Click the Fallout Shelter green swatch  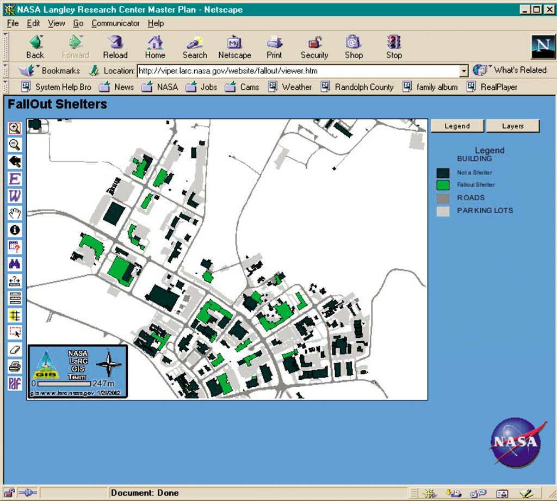coord(443,185)
